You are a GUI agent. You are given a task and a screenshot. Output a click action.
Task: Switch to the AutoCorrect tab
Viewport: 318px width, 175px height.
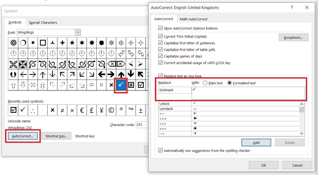tap(164, 19)
